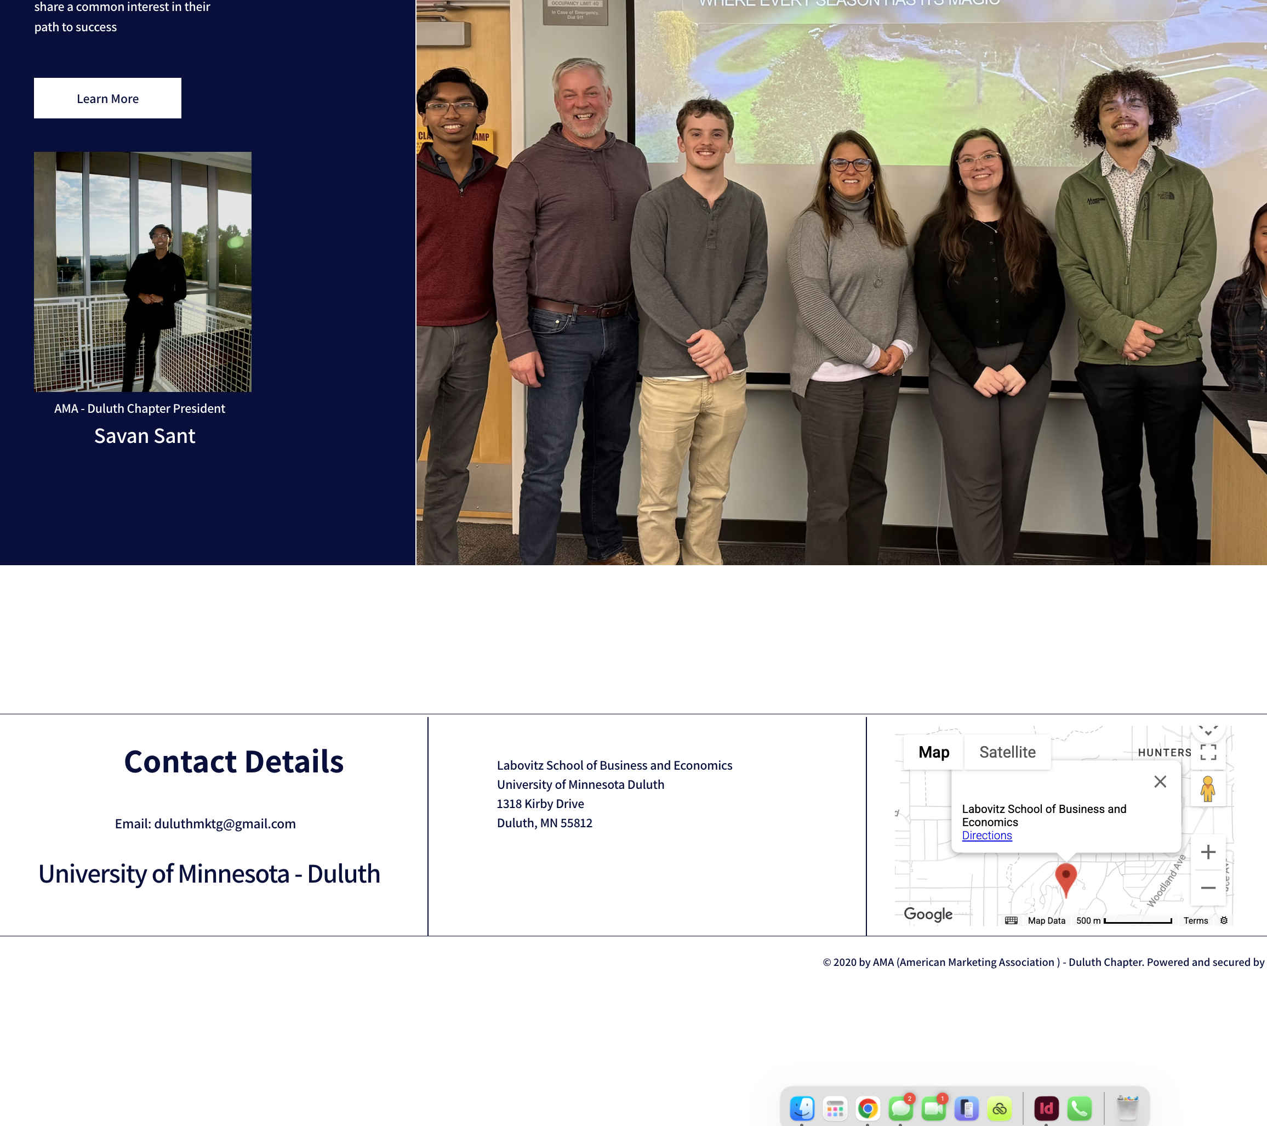Click 'AMA - Duluth Chapter President' caption
Image resolution: width=1267 pixels, height=1126 pixels.
coord(140,408)
